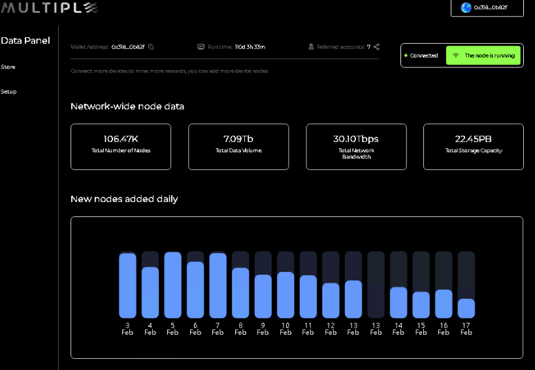Click the 17 Feb bar in chart
The height and width of the screenshot is (370, 535).
point(466,308)
